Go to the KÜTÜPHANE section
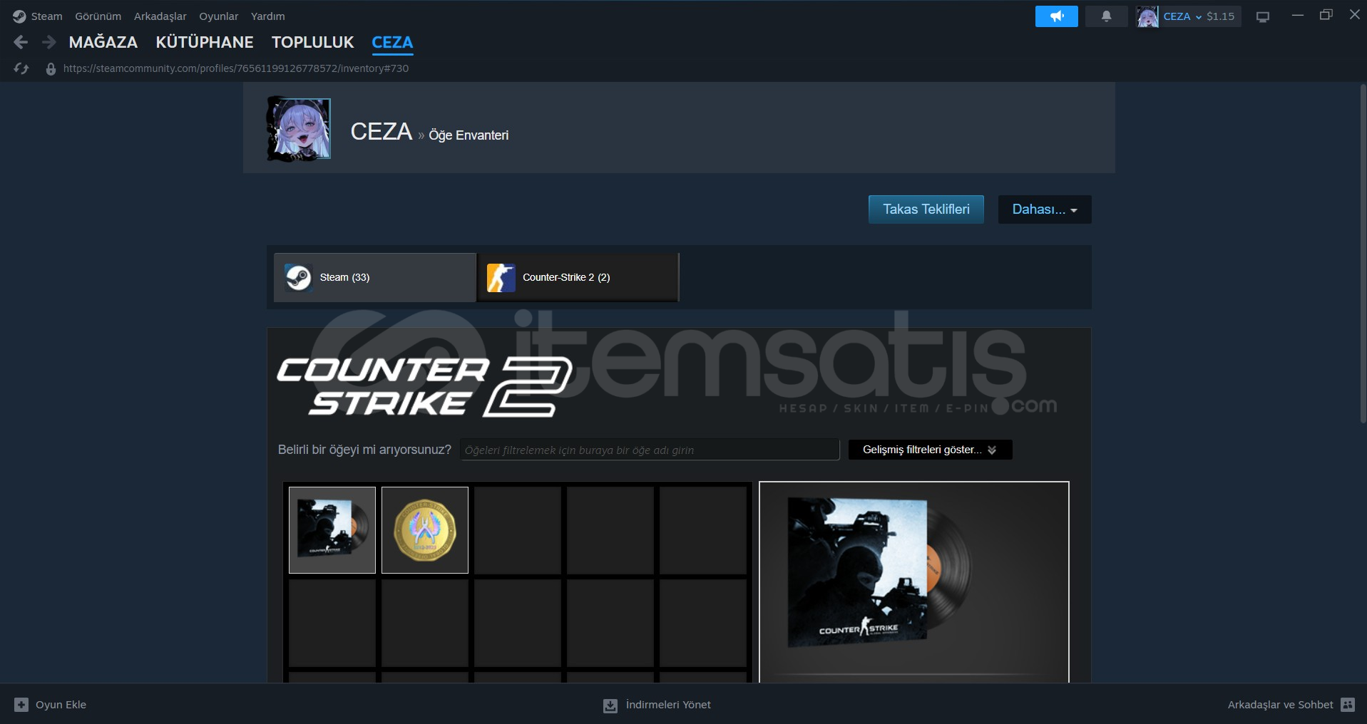1367x724 pixels. coord(205,42)
